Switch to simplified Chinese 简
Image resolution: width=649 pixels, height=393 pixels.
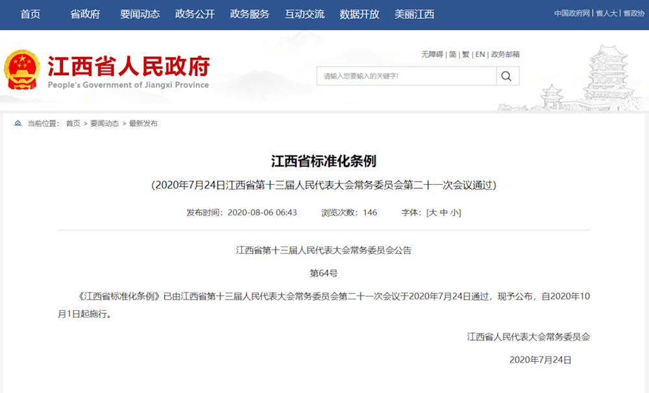coord(453,54)
